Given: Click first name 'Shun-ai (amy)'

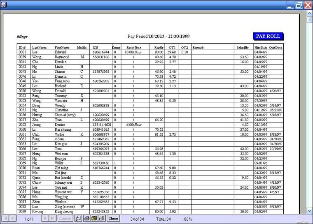Looking at the screenshot, I should tap(65, 115).
